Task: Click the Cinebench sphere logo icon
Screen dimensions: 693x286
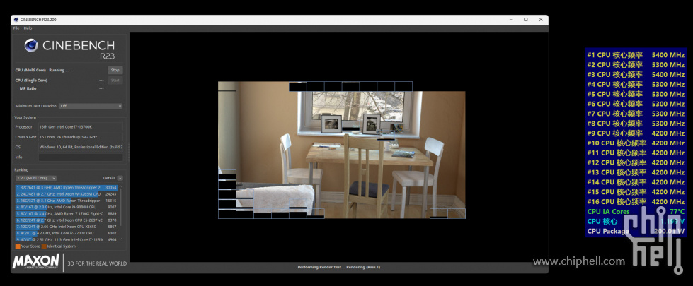Action: coord(31,45)
